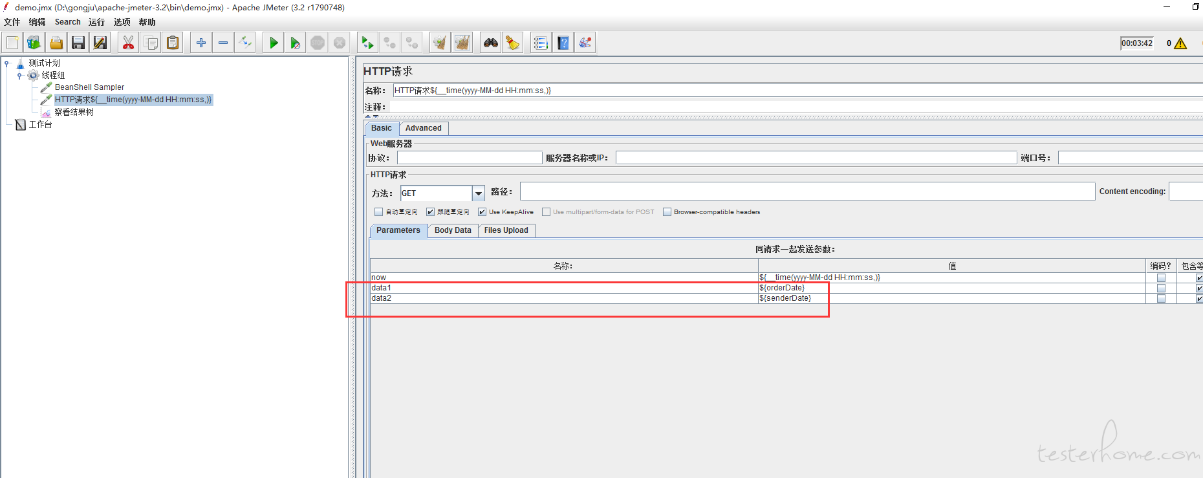Click into the 注释 comments field

click(x=796, y=107)
